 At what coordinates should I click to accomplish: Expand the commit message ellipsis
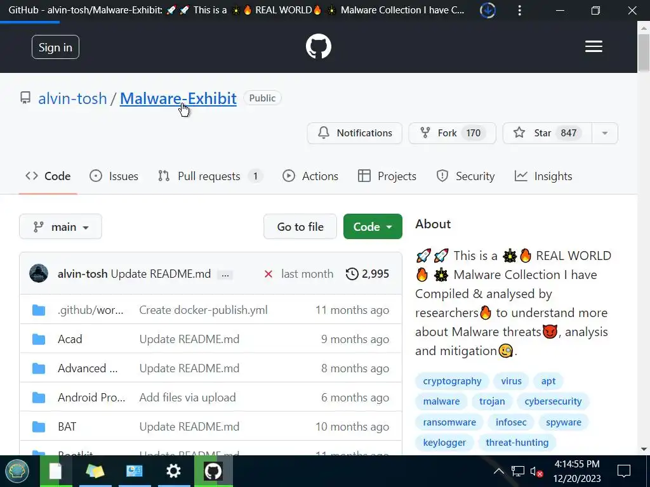(225, 275)
